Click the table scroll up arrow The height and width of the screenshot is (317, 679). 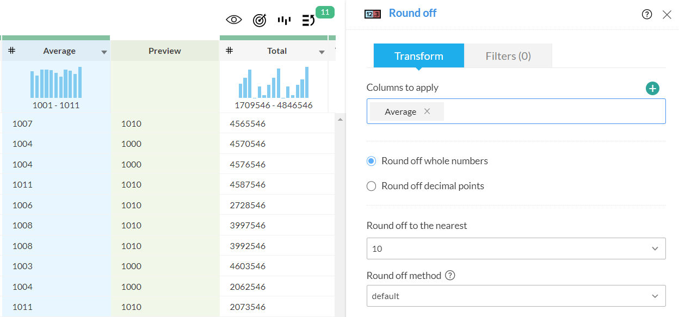341,119
